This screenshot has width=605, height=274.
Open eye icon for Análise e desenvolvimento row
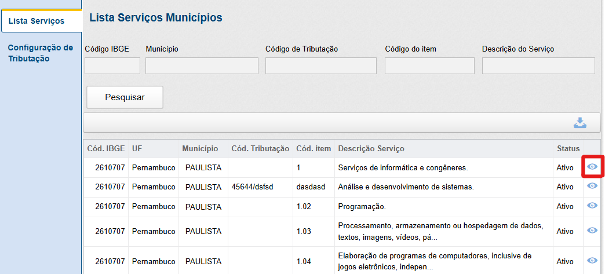592,186
